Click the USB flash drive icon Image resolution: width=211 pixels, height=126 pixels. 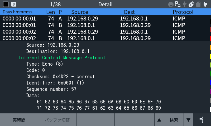point(191,4)
